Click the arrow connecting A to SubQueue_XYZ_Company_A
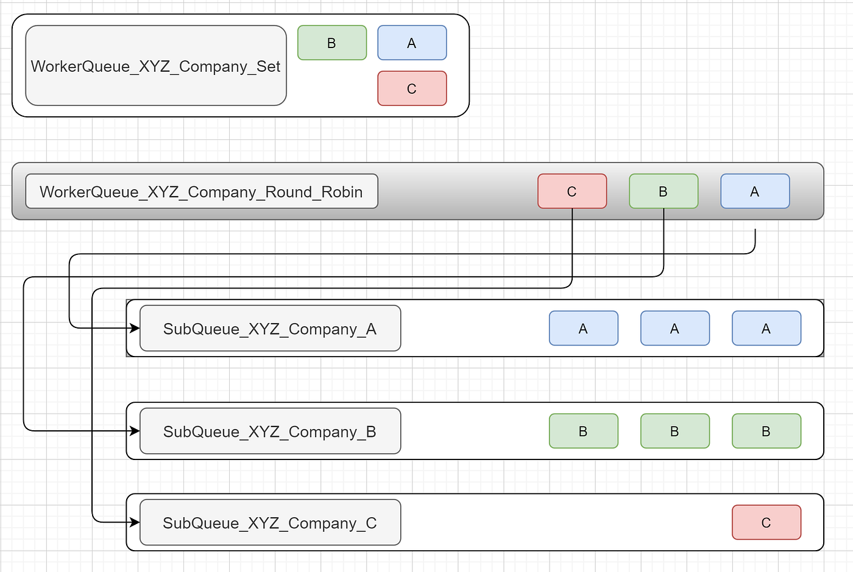Screen dimensions: 853x572 [x=366, y=254]
